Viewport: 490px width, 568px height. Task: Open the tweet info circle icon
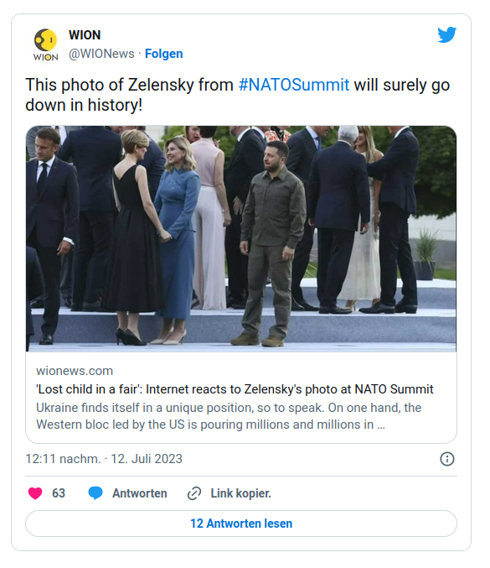point(447,459)
